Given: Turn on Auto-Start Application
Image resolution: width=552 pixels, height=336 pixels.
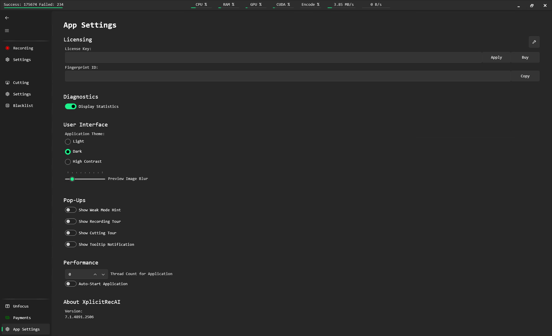Looking at the screenshot, I should coord(70,284).
